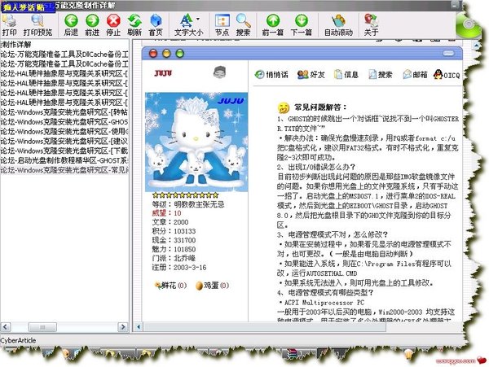Viewport: 489px width, 367px height.
Task: Click the Print (打印) toolbar icon
Action: tap(9, 25)
